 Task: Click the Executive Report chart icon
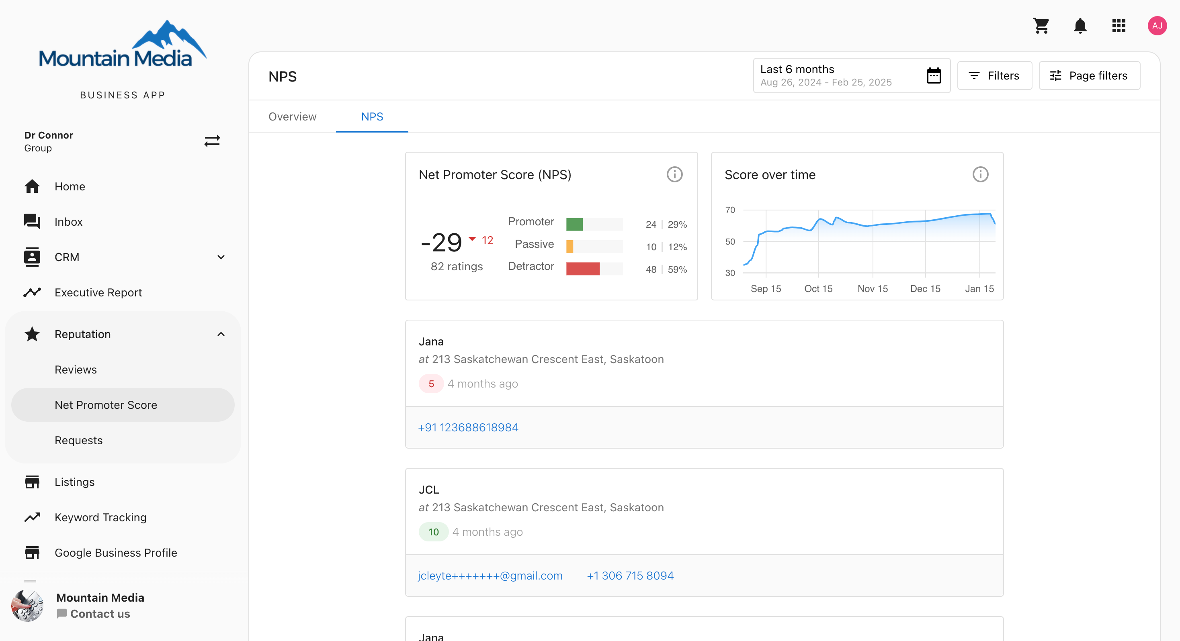point(32,292)
